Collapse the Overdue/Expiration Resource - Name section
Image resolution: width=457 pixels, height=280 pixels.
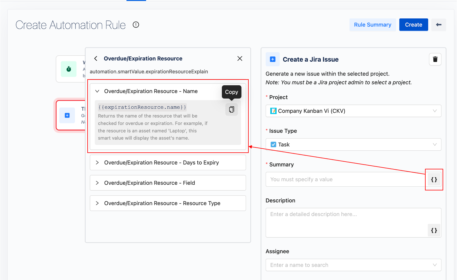click(x=97, y=91)
